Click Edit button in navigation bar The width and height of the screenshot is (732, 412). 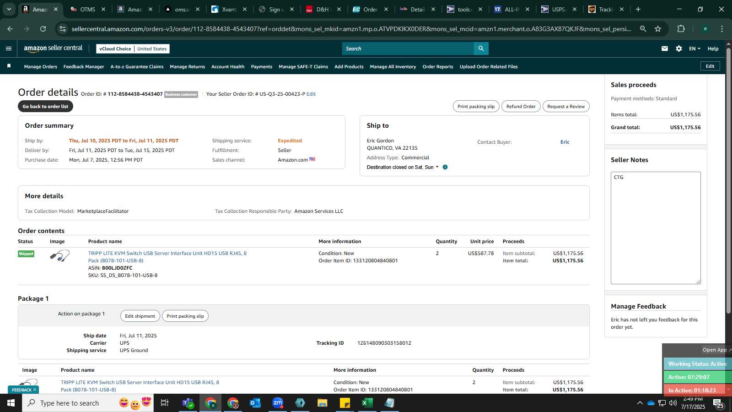pos(710,66)
